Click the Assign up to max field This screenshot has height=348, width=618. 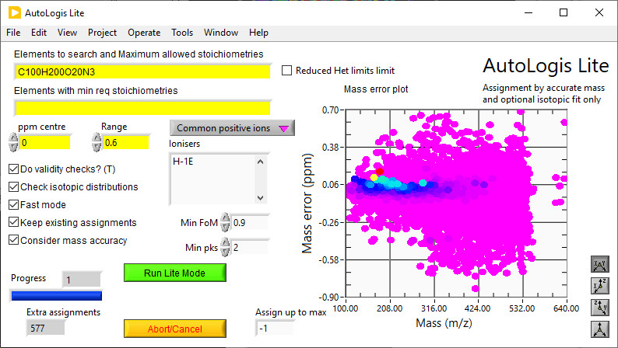click(275, 328)
